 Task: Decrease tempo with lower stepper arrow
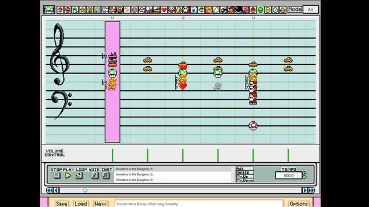304,177
